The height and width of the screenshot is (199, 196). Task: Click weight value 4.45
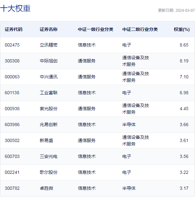[x=184, y=109]
